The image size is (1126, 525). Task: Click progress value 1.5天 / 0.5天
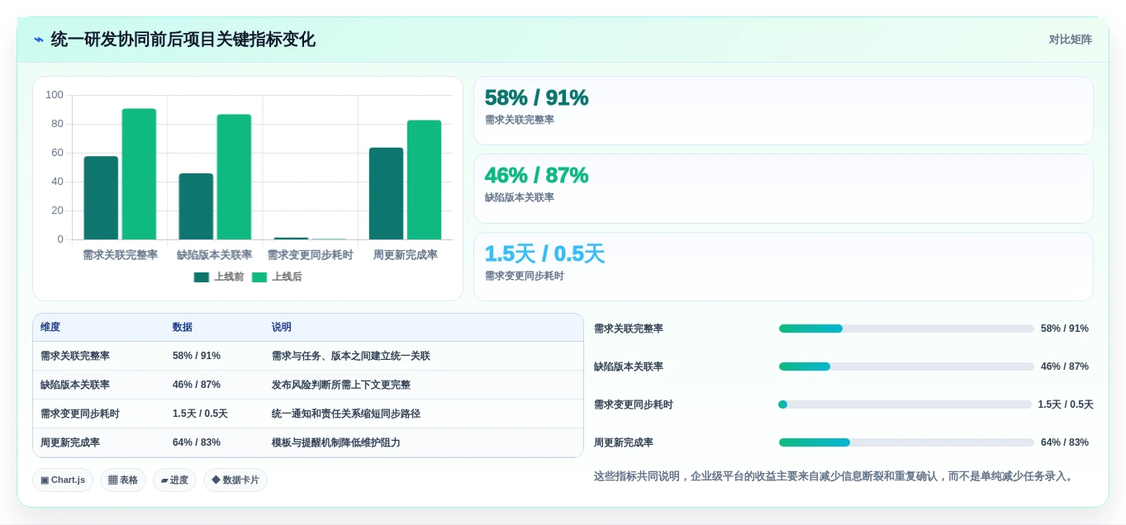pos(1066,404)
